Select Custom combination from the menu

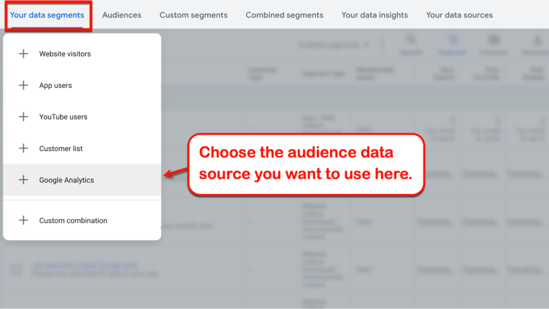coord(82,220)
